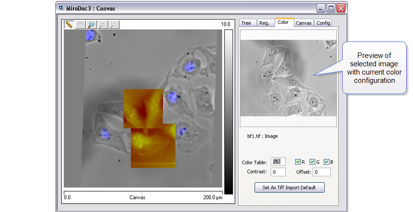The height and width of the screenshot is (212, 413).
Task: Switch to the Canvas tab
Action: (304, 23)
